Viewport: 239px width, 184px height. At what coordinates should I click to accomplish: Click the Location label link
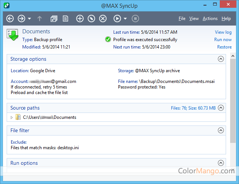click(x=20, y=71)
